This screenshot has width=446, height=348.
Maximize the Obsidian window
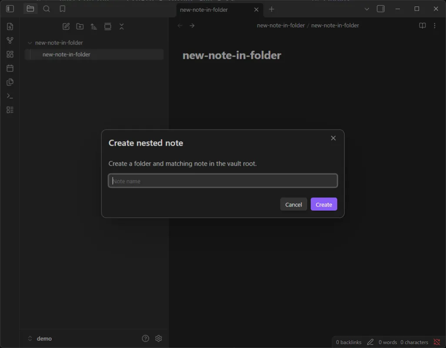417,9
